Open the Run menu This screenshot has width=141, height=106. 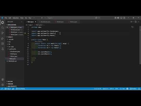(30, 18)
